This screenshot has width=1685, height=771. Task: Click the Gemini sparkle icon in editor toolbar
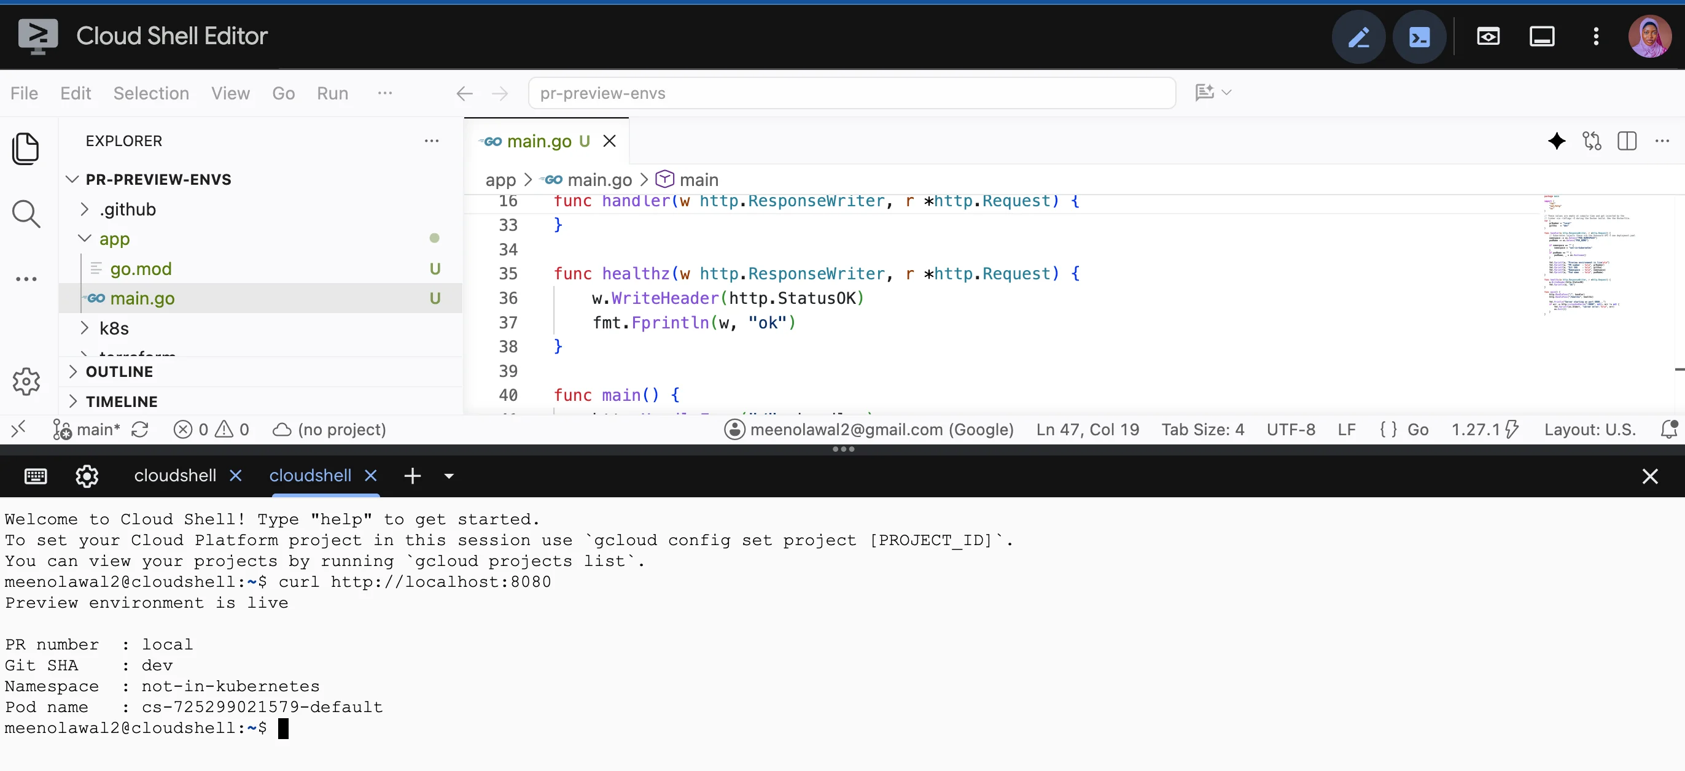pos(1557,141)
